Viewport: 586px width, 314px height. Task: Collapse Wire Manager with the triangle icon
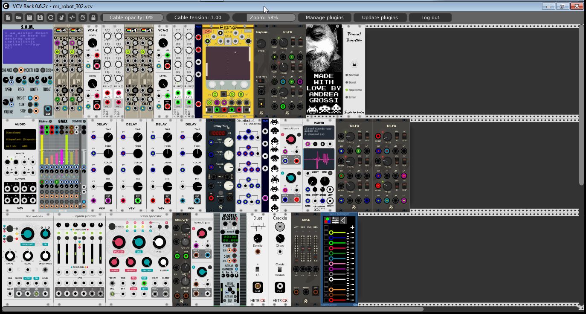343,220
